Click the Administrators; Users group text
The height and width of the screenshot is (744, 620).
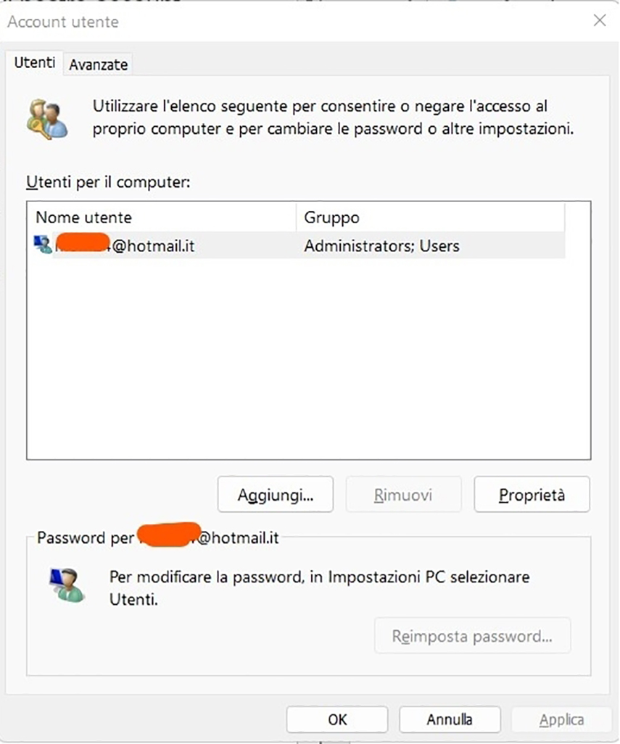[383, 246]
